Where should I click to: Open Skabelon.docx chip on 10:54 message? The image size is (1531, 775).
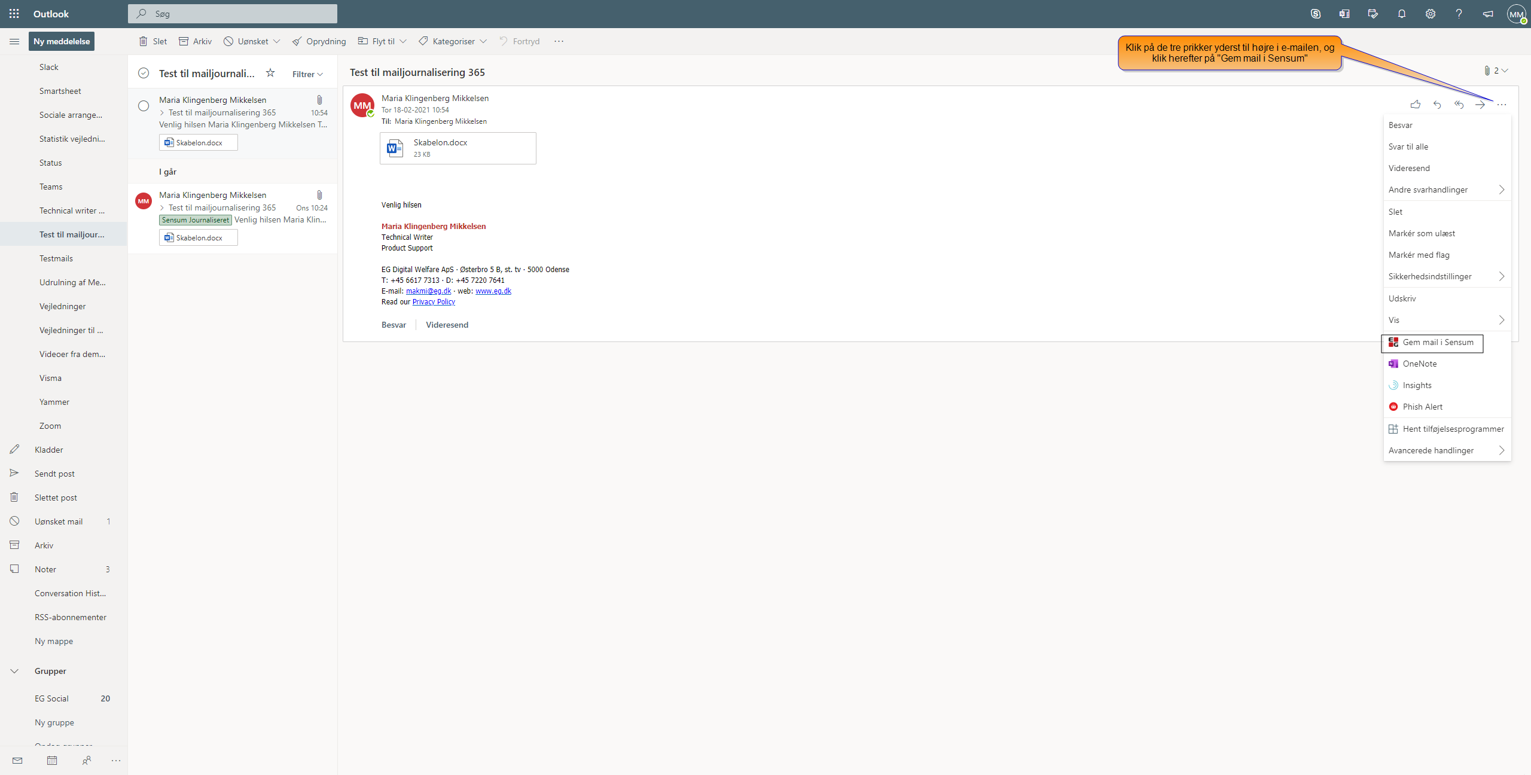click(199, 142)
